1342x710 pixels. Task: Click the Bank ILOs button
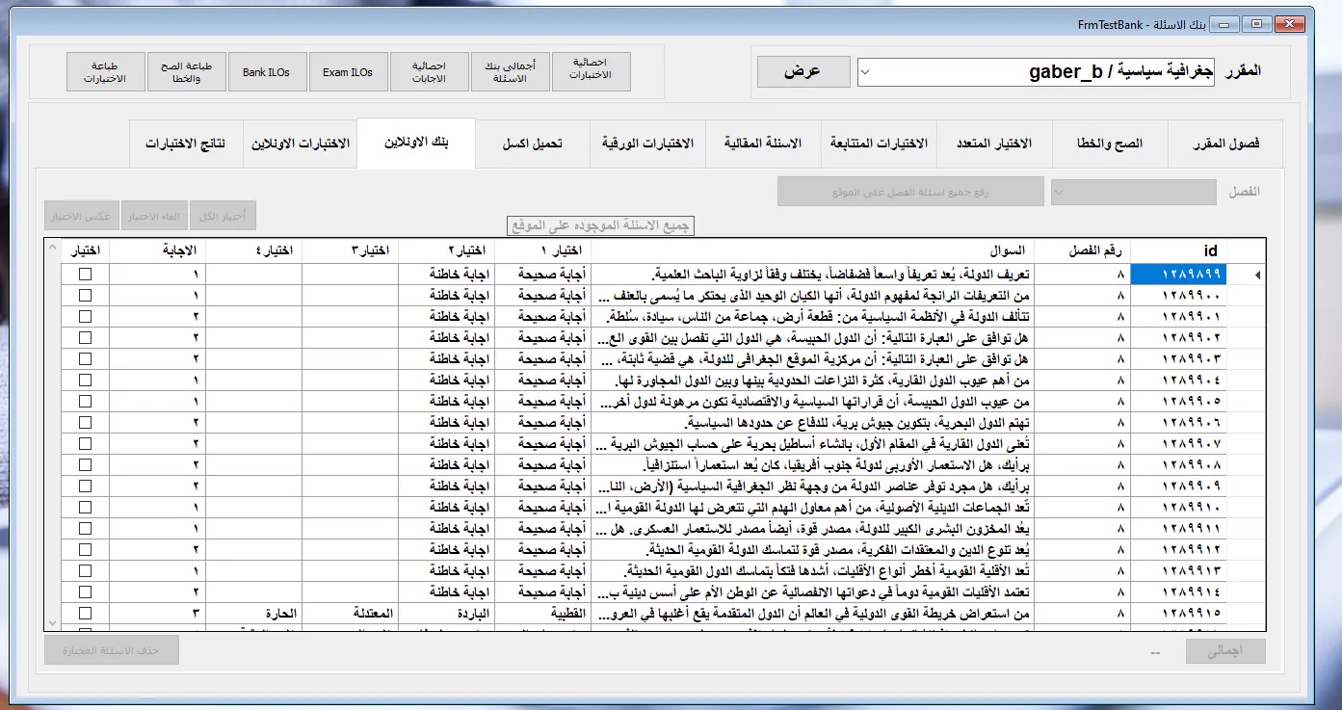tap(267, 71)
